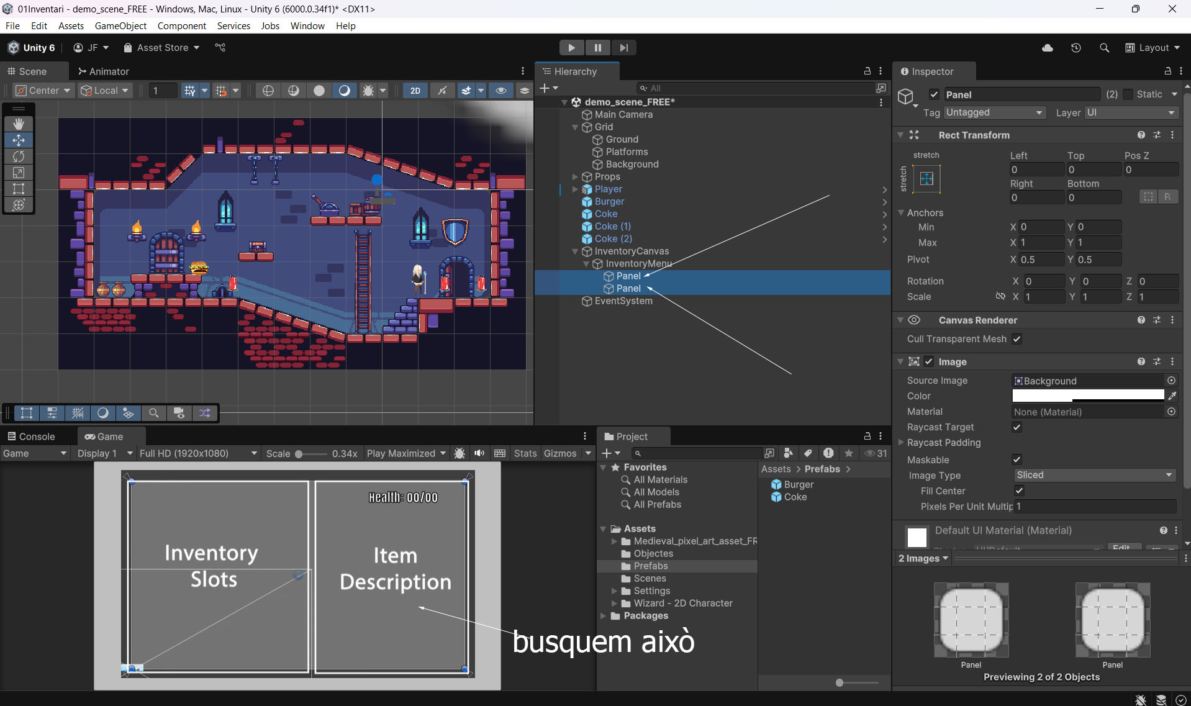The height and width of the screenshot is (706, 1191).
Task: Open the GameObject menu
Action: (120, 25)
